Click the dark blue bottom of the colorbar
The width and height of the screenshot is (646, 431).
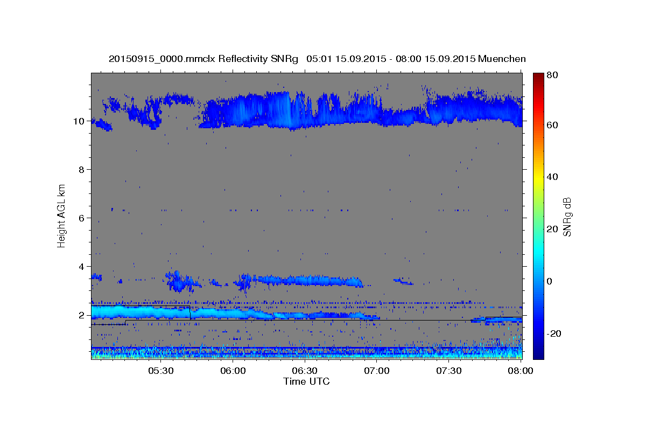538,353
